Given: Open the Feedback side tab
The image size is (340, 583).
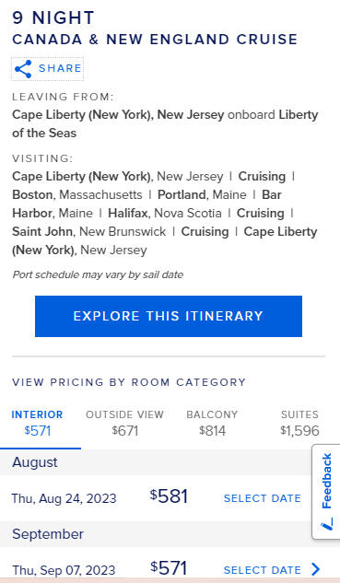Looking at the screenshot, I should click(326, 492).
